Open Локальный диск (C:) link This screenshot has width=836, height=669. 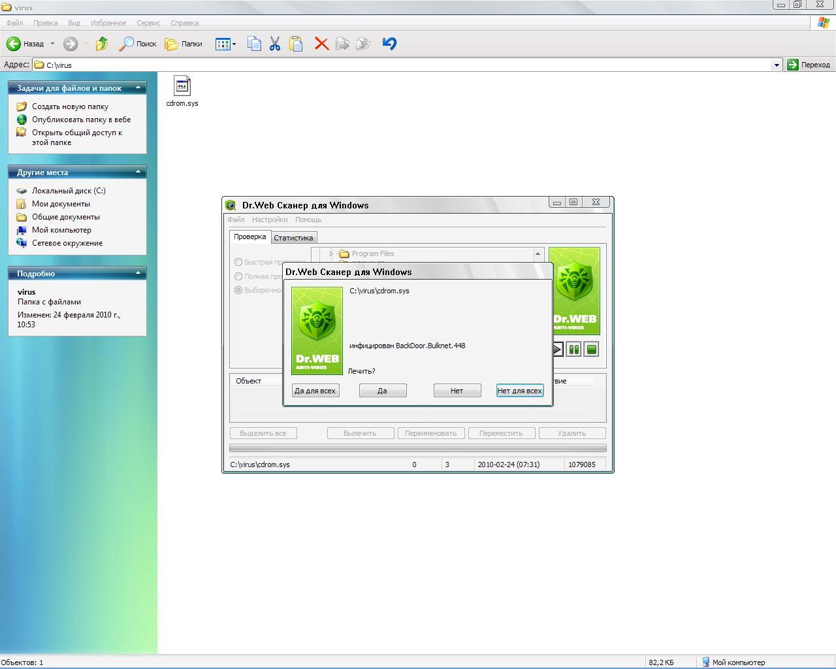coord(69,191)
